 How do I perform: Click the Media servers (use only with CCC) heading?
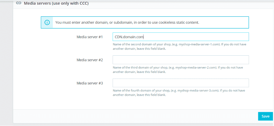56,3
